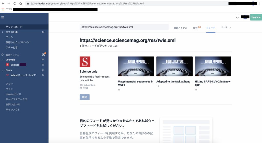Open the How-to ガイド link
262x143 pixels.
13,94
